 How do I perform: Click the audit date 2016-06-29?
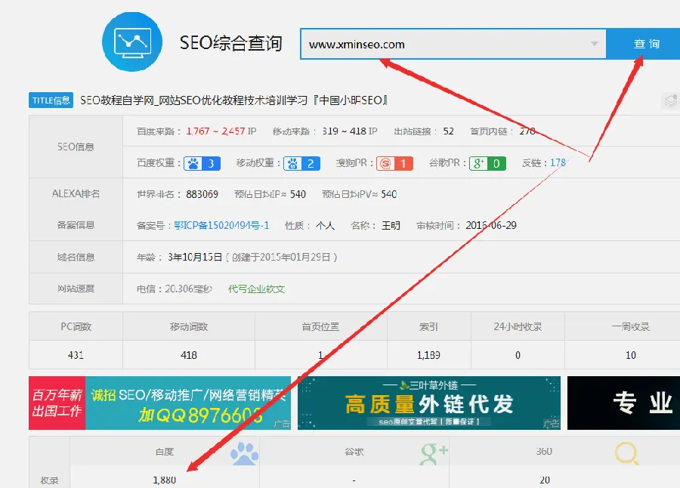click(491, 226)
